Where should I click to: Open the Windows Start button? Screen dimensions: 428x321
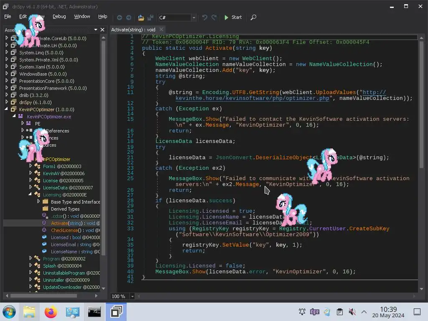click(9, 312)
